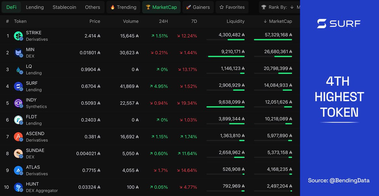The height and width of the screenshot is (196, 379).
Task: Switch to the Lending category tab
Action: [35, 7]
